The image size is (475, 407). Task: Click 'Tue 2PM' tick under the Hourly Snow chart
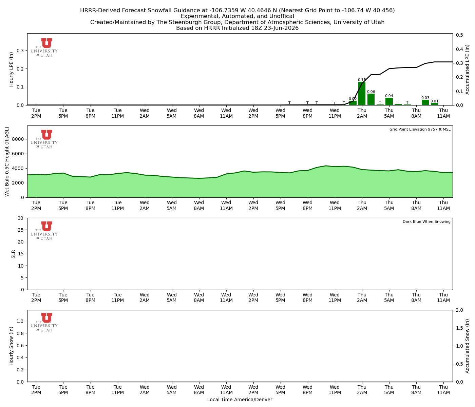tap(36, 390)
